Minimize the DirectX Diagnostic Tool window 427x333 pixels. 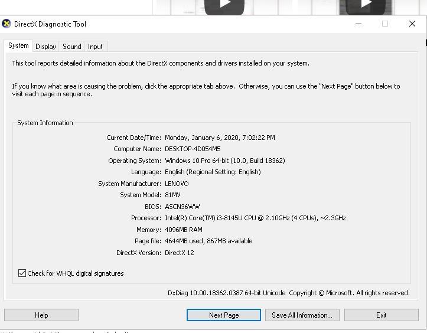[x=358, y=24]
